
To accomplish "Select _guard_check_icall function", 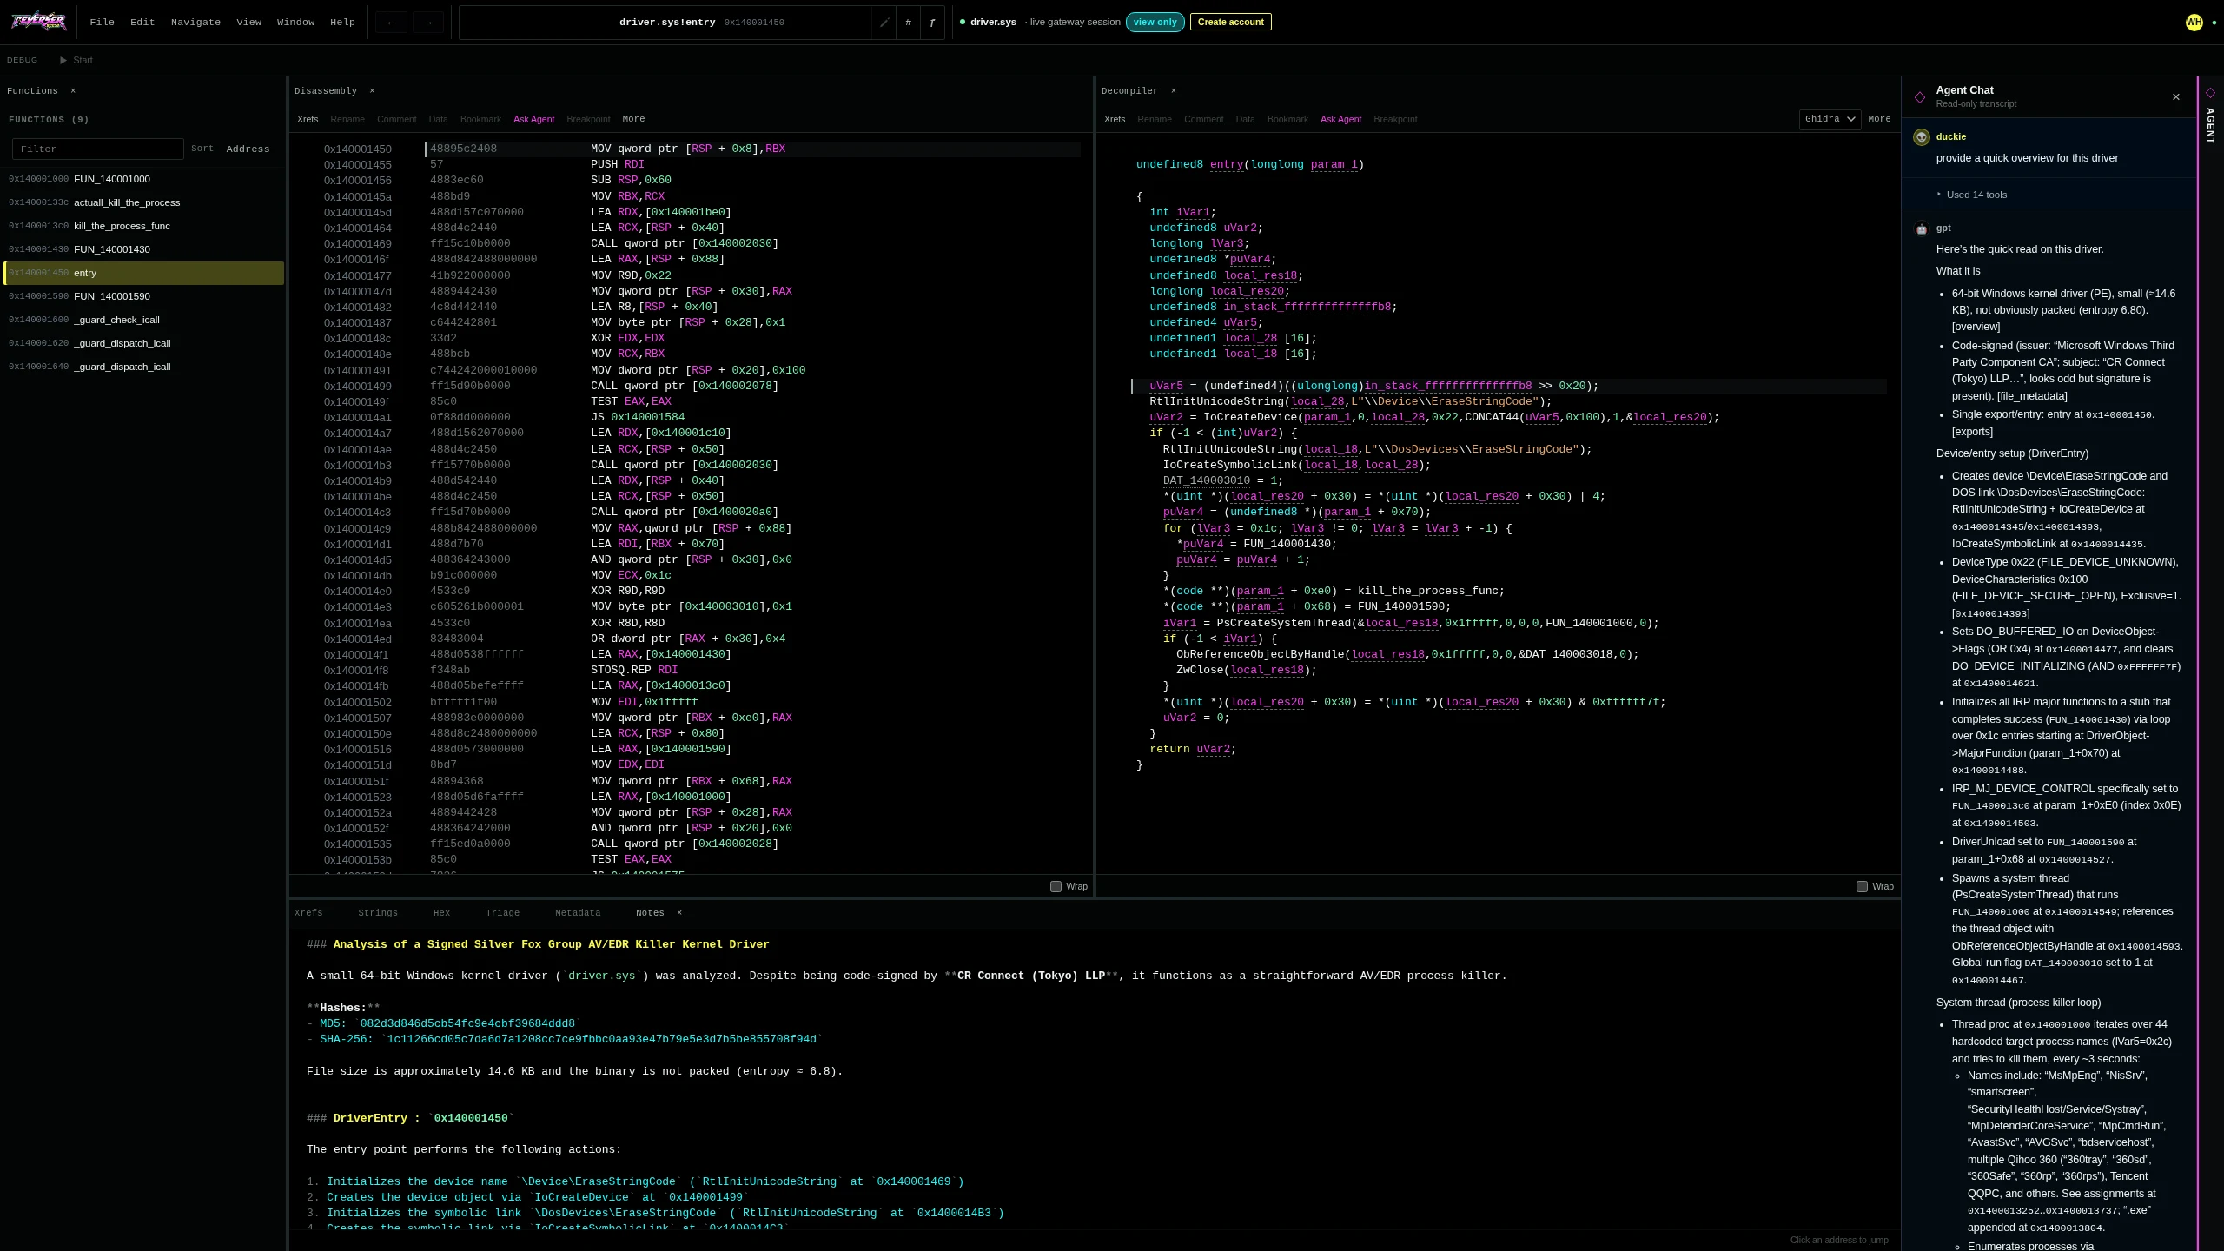I will pyautogui.click(x=143, y=320).
